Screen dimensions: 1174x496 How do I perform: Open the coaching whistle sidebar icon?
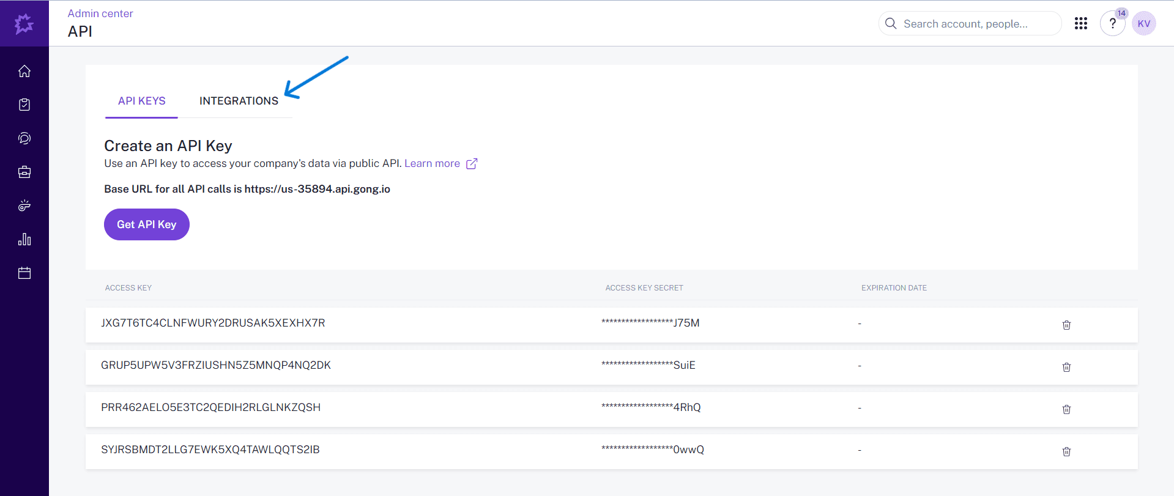pos(24,205)
